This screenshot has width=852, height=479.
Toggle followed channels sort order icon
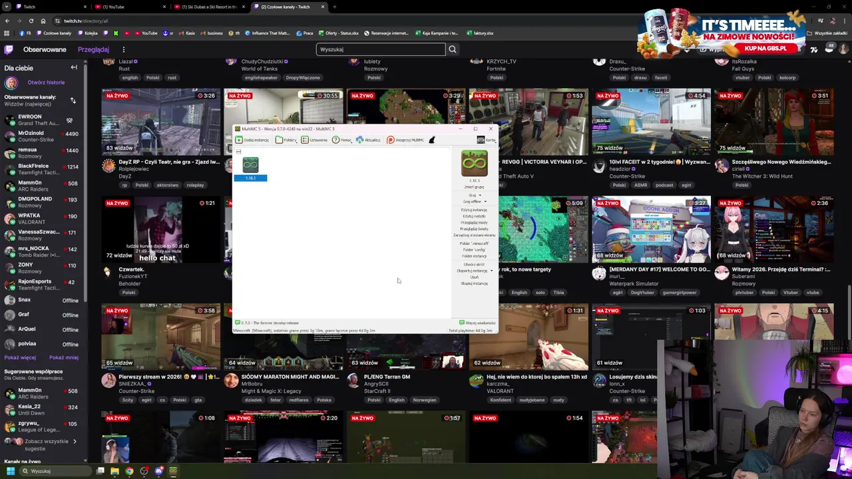coord(73,100)
